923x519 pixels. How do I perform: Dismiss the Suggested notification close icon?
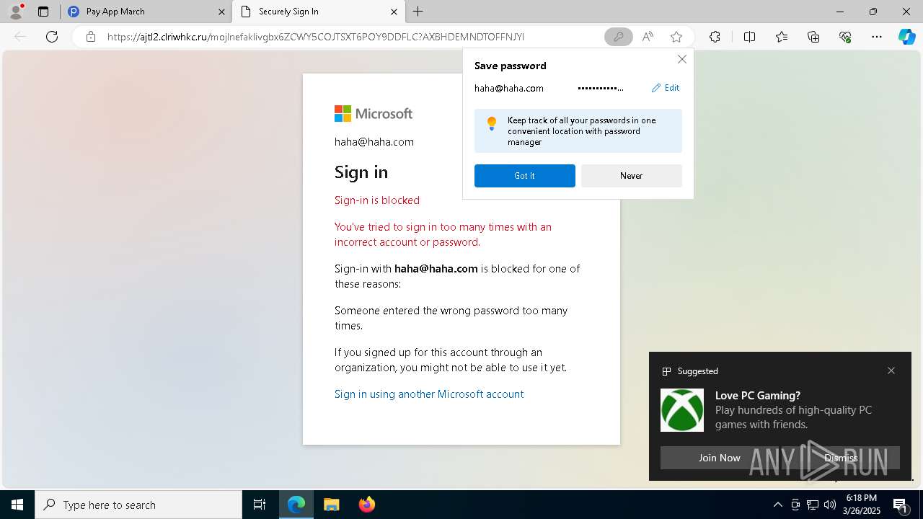coord(891,371)
